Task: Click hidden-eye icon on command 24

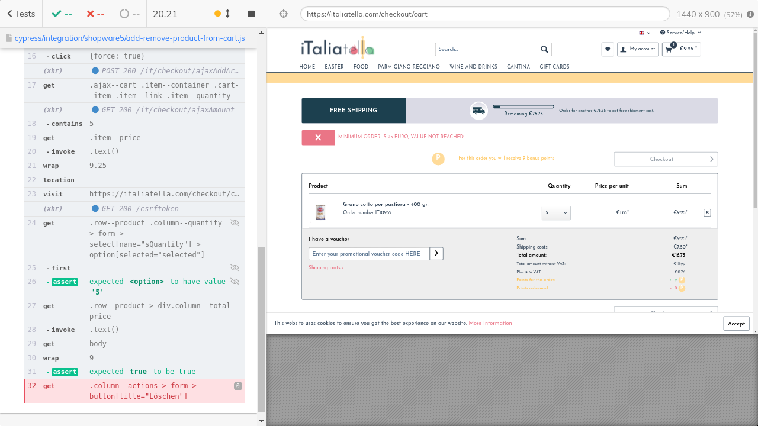Action: [235, 223]
